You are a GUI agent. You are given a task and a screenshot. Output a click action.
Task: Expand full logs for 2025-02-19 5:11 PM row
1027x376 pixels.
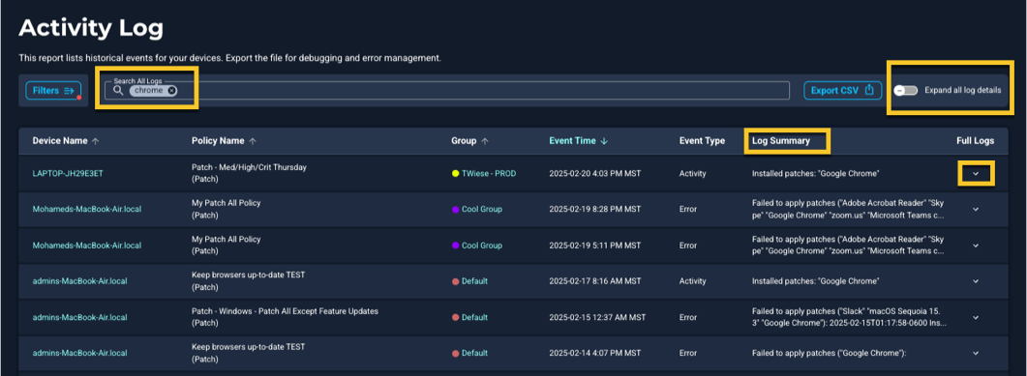pos(976,246)
